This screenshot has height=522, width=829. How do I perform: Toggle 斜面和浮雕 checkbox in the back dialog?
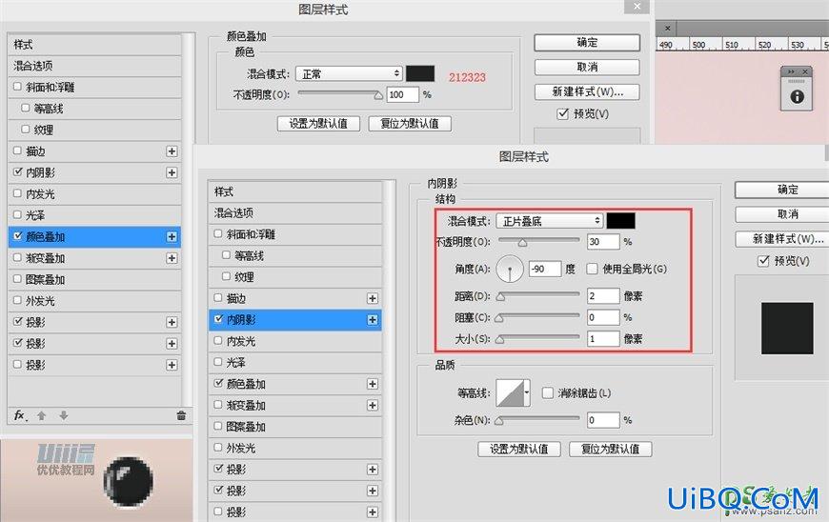click(17, 87)
